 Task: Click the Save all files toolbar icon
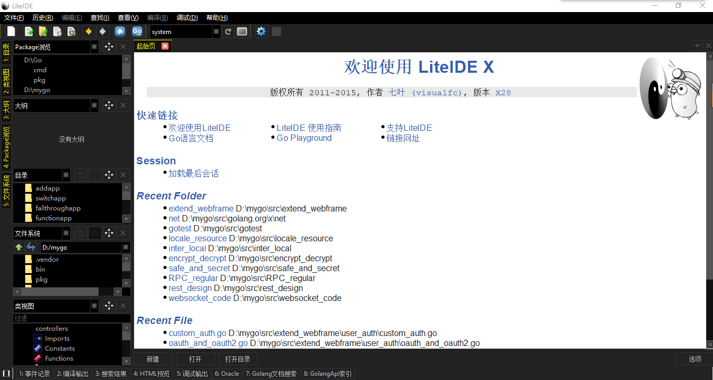coord(71,31)
